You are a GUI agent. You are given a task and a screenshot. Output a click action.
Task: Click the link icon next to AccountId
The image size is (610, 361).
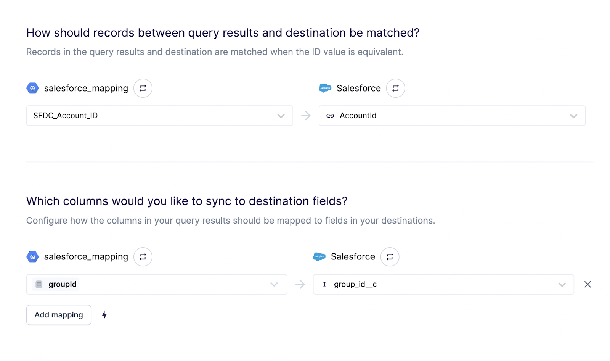coord(330,116)
